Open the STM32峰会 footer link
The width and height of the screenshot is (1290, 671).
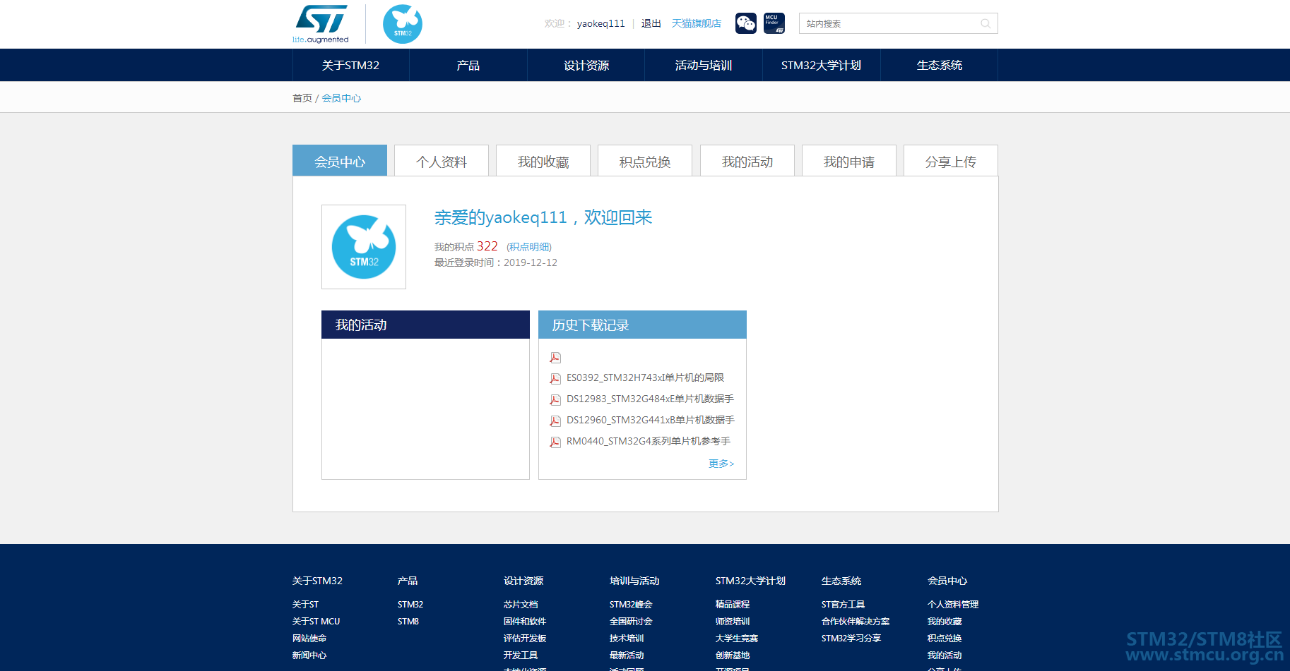pyautogui.click(x=631, y=605)
